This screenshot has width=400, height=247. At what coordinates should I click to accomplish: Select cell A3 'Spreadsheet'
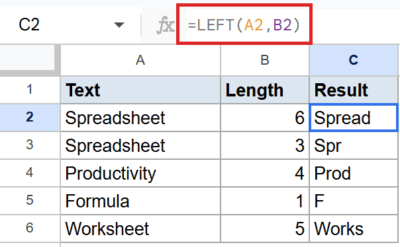point(140,145)
